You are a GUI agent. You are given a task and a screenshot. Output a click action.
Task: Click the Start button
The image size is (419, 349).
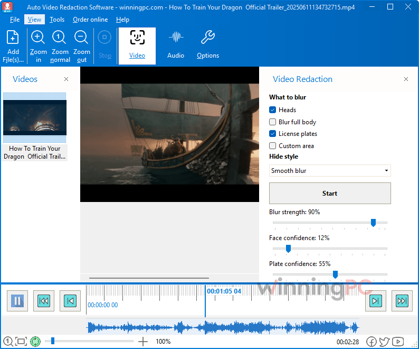click(330, 194)
